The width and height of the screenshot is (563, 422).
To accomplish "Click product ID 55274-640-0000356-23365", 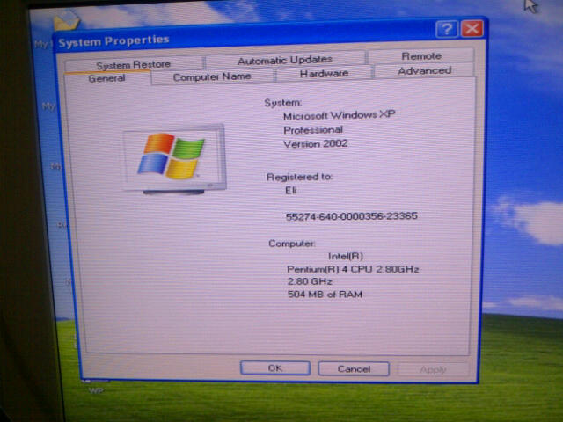I will click(x=351, y=216).
